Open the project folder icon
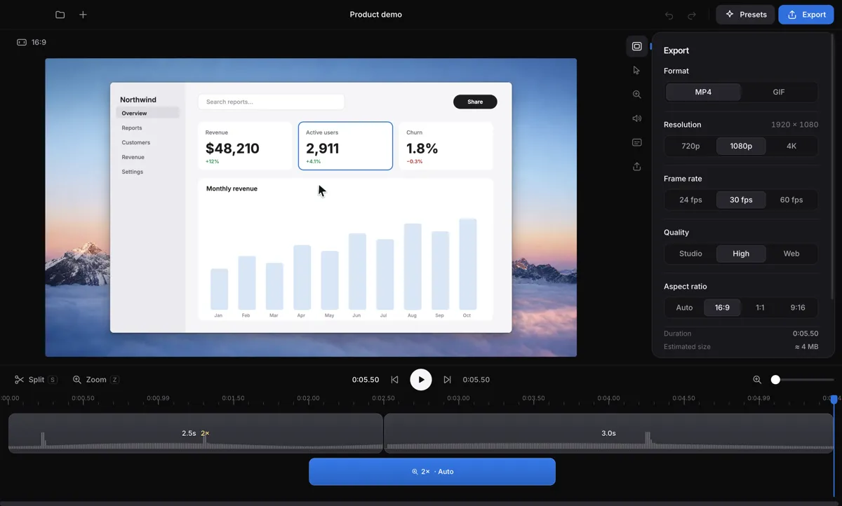 [x=60, y=15]
